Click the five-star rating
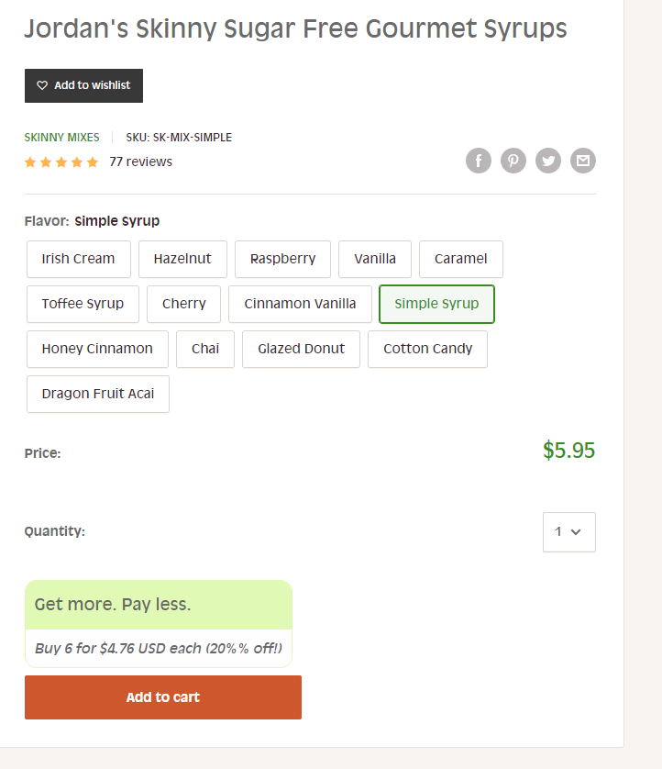Image resolution: width=662 pixels, height=769 pixels. (61, 162)
